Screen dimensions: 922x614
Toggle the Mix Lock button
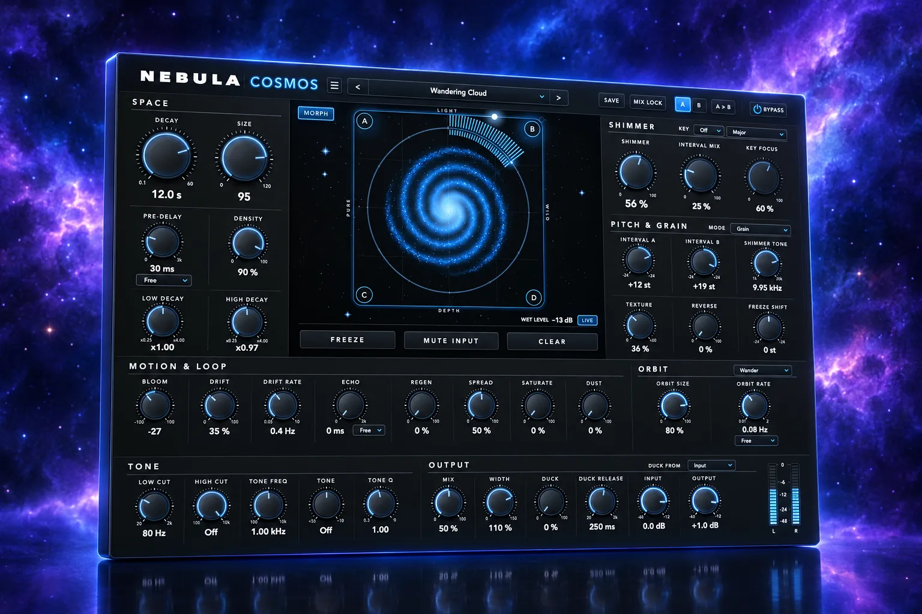[x=648, y=102]
